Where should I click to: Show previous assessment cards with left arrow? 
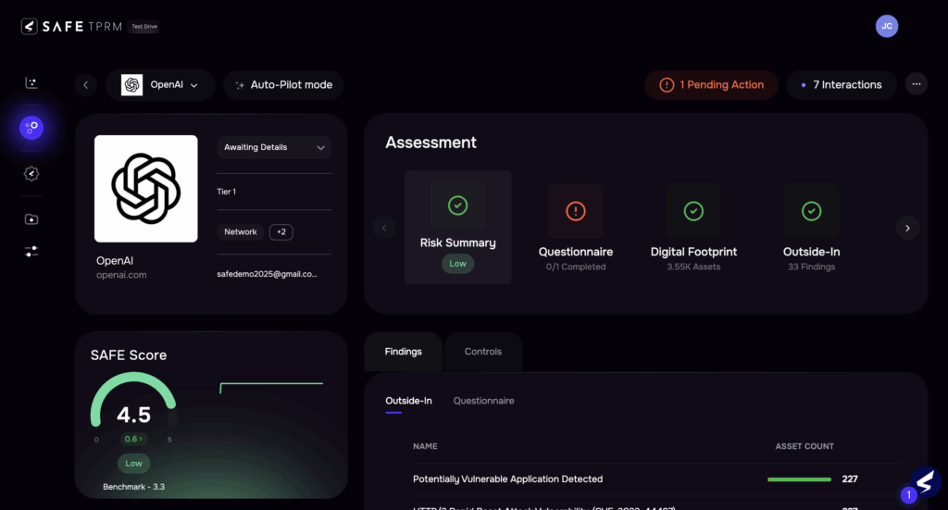tap(384, 228)
